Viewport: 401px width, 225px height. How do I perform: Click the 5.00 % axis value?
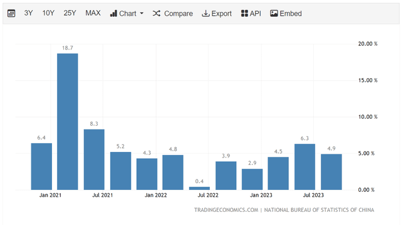point(366,153)
